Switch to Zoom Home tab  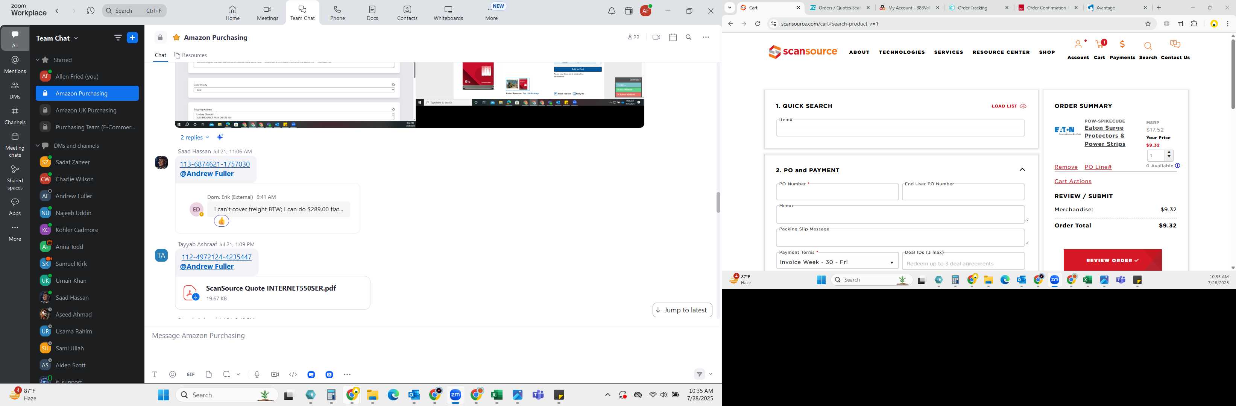(233, 13)
